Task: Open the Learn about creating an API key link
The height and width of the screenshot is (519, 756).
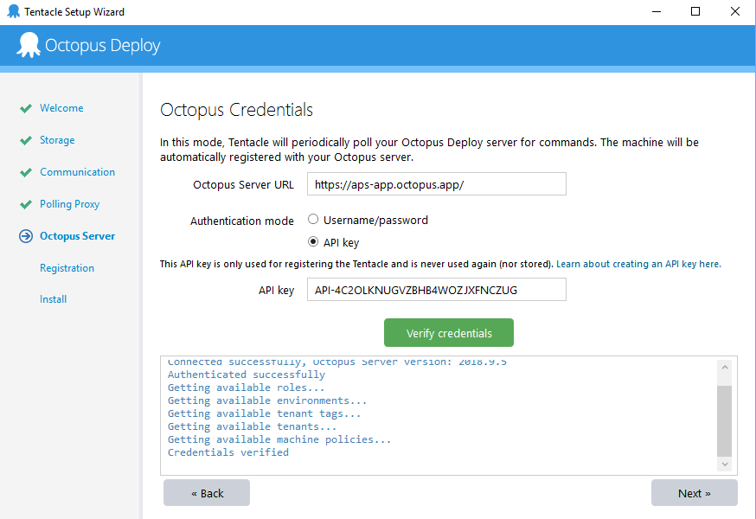Action: 638,264
